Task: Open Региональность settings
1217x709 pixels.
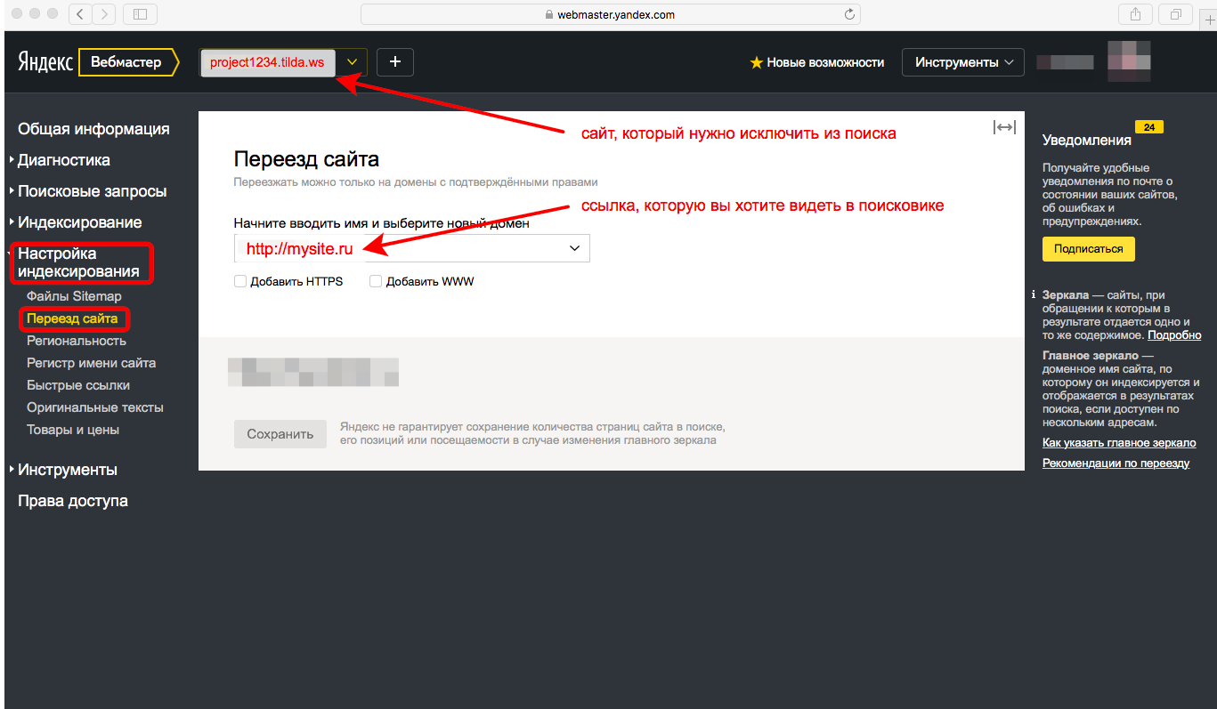Action: pos(77,341)
